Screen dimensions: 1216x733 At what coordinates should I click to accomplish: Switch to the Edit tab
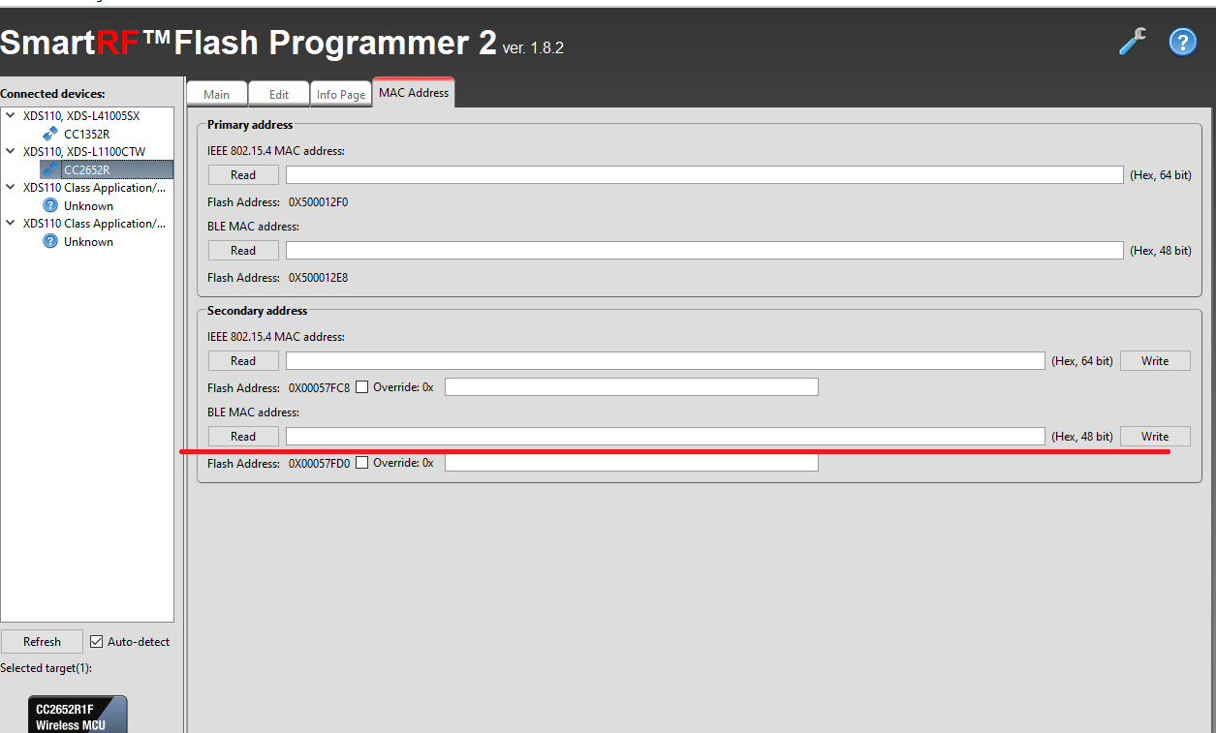[x=279, y=94]
